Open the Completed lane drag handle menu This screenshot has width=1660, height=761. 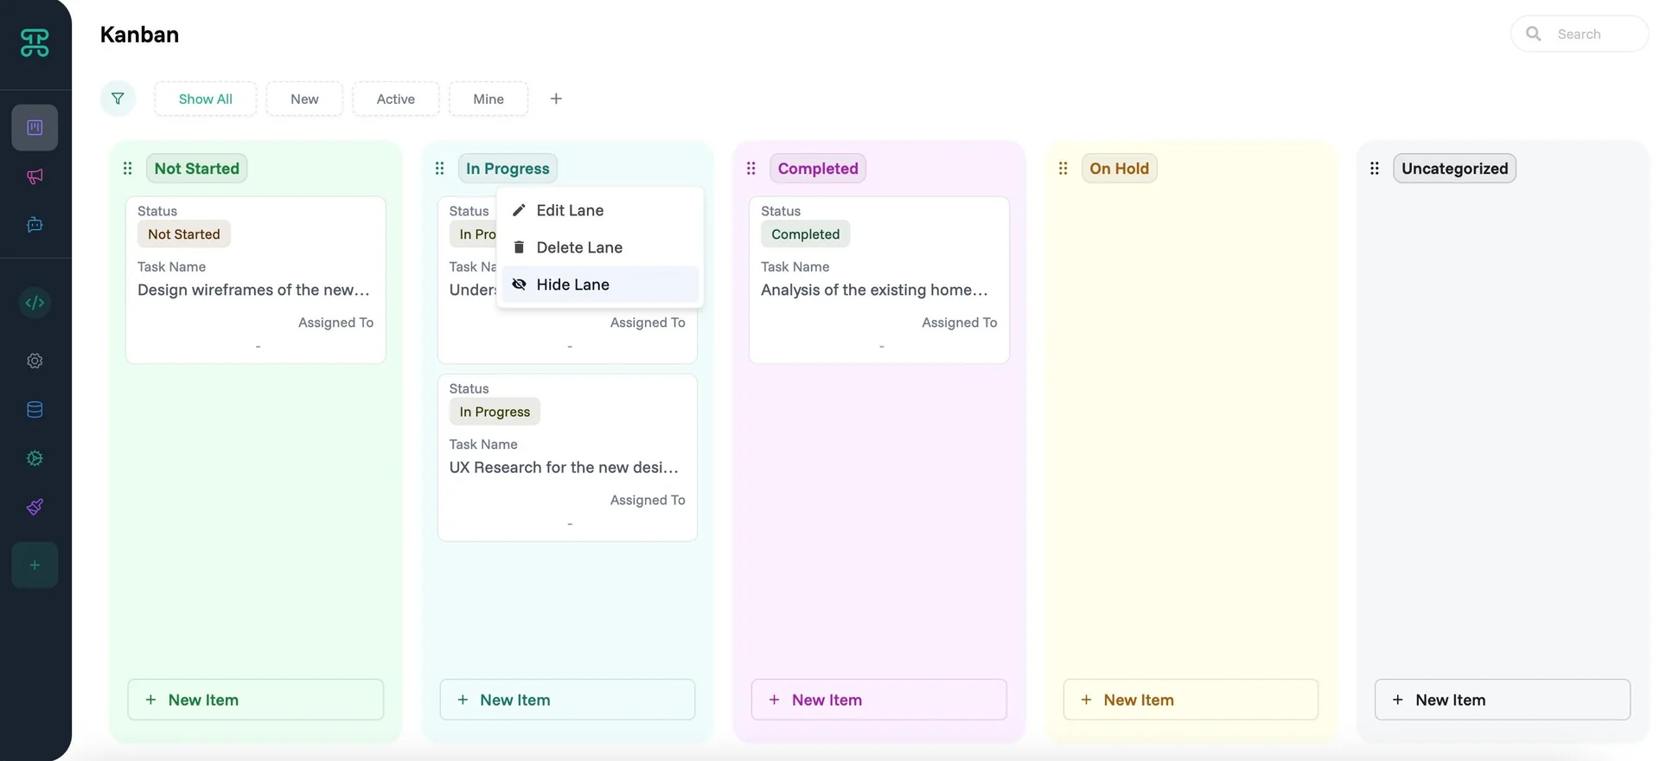tap(750, 169)
